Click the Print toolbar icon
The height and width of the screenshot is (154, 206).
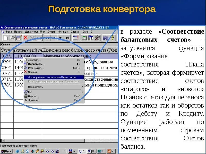coord(39,38)
